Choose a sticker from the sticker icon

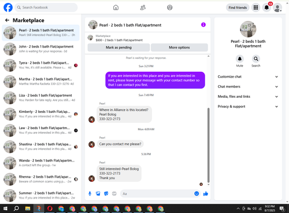(x=106, y=193)
